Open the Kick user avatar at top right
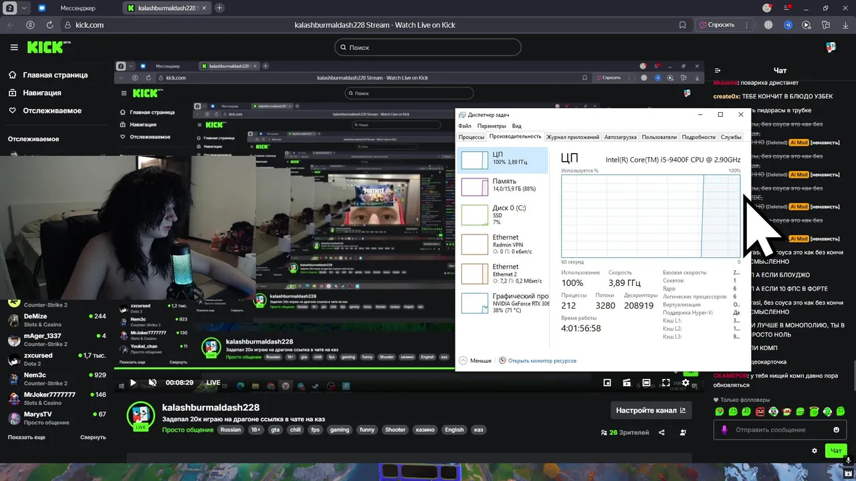 (x=831, y=47)
